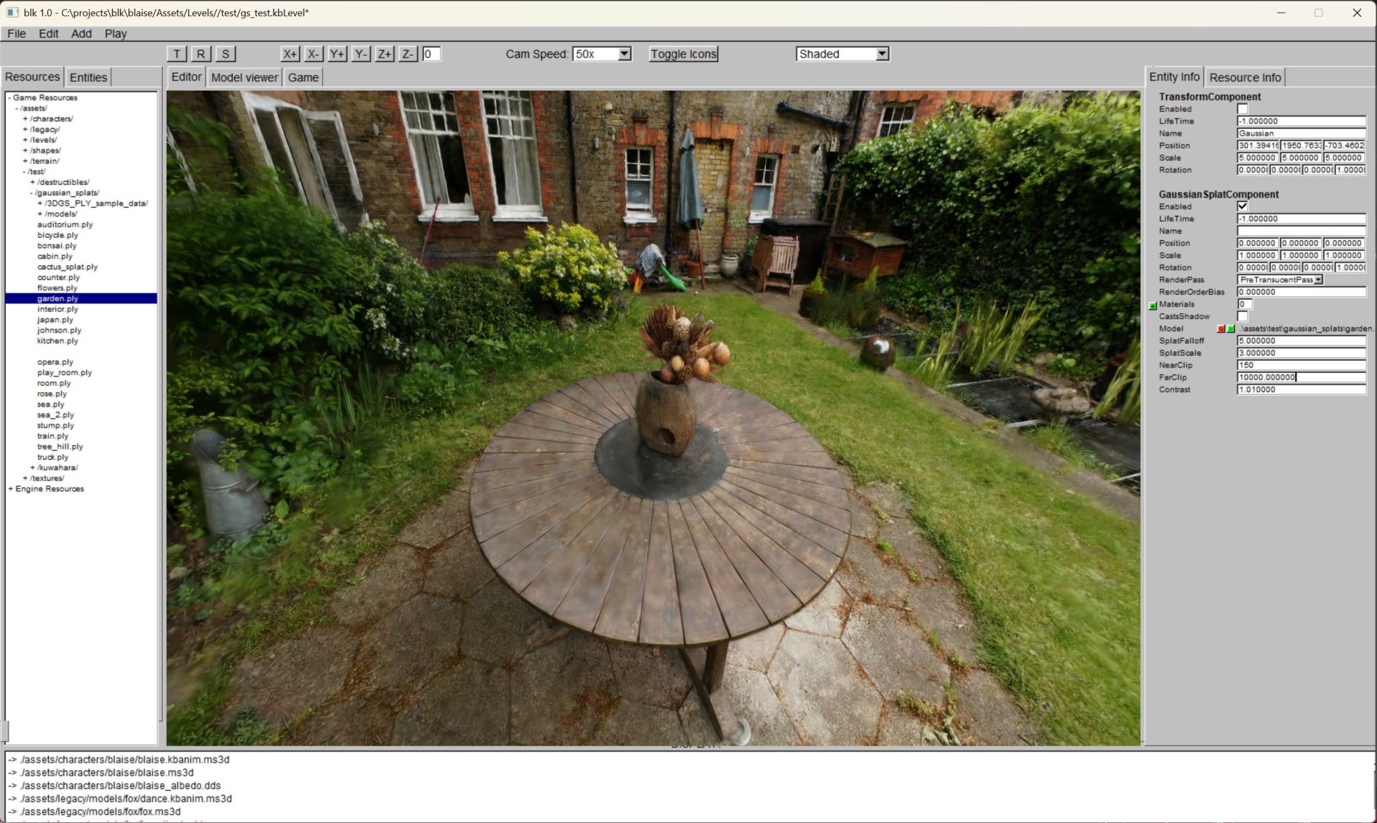Expand the /characters/ folder in tree

click(26, 119)
